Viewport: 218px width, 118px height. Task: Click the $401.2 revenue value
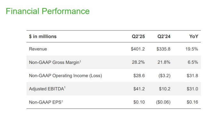click(x=138, y=49)
